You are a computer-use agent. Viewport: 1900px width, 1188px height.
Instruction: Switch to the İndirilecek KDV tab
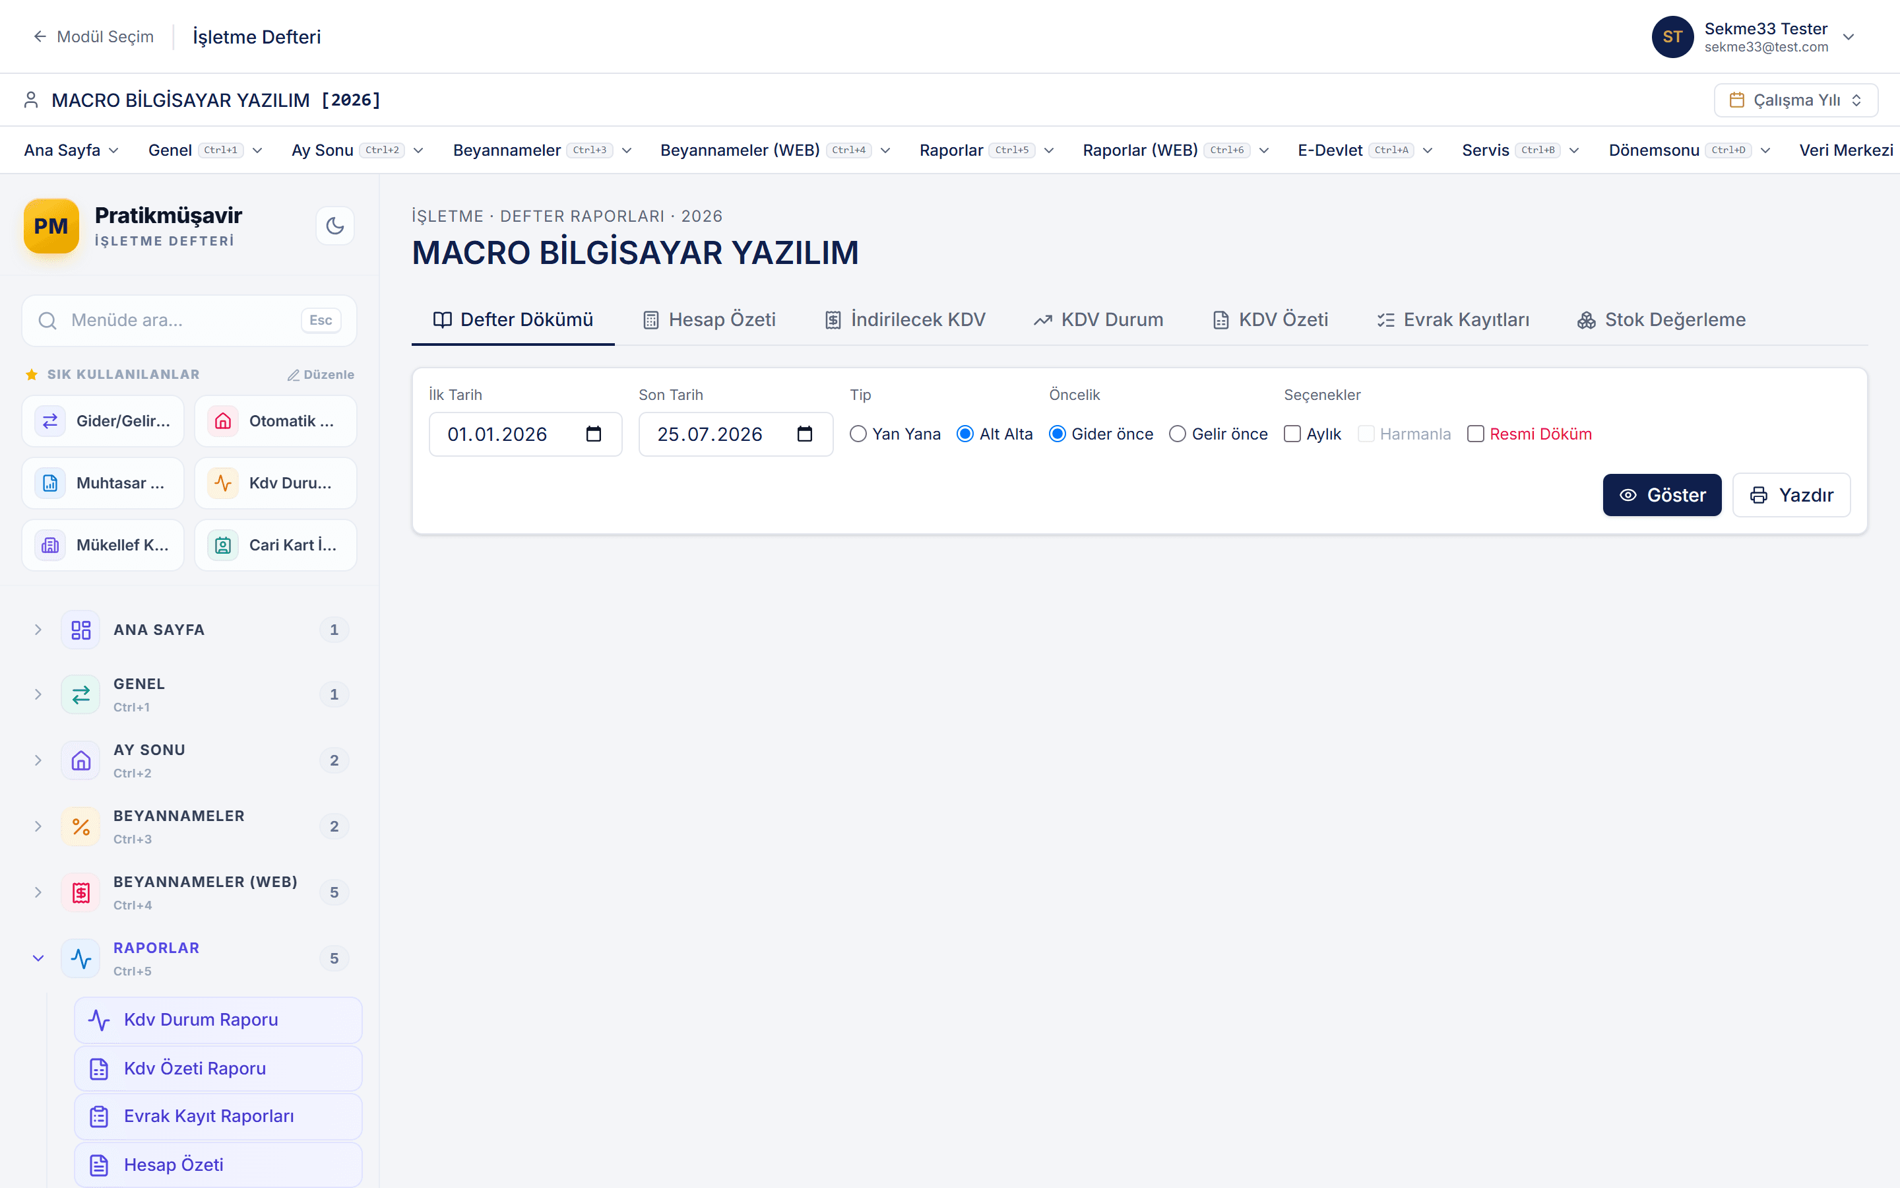click(x=904, y=320)
